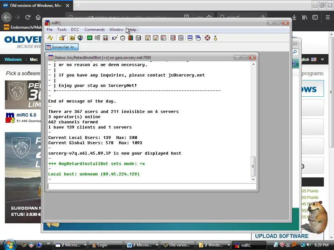Click the volume speaker tray icon
This screenshot has width=334, height=250.
point(309,245)
